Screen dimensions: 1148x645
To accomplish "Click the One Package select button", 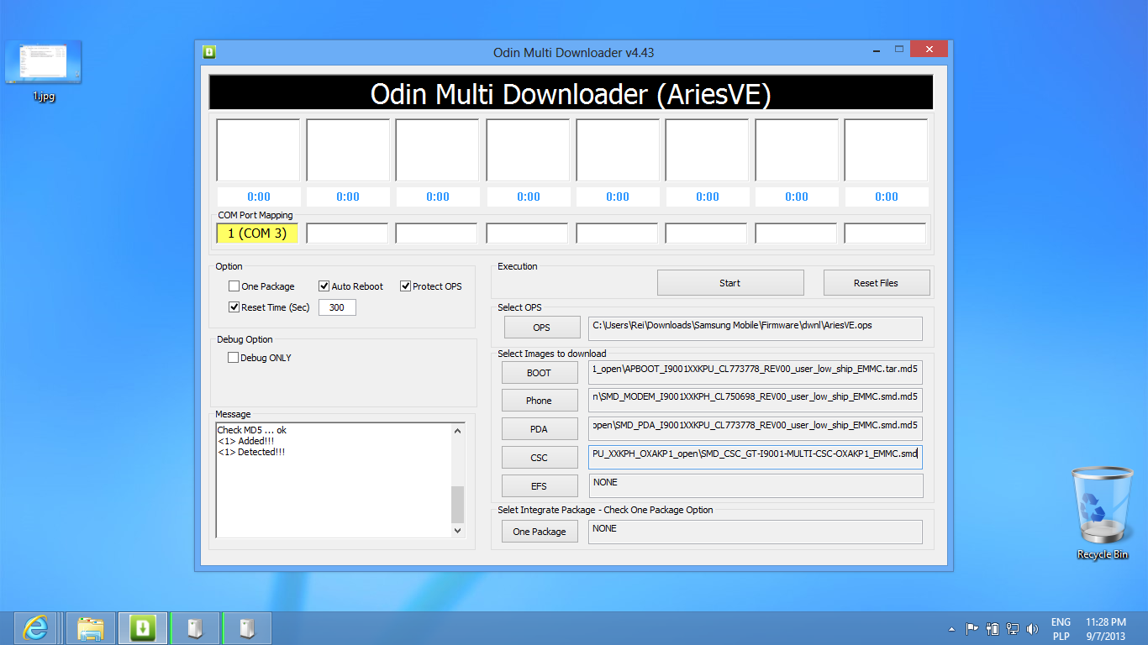I will coord(540,532).
